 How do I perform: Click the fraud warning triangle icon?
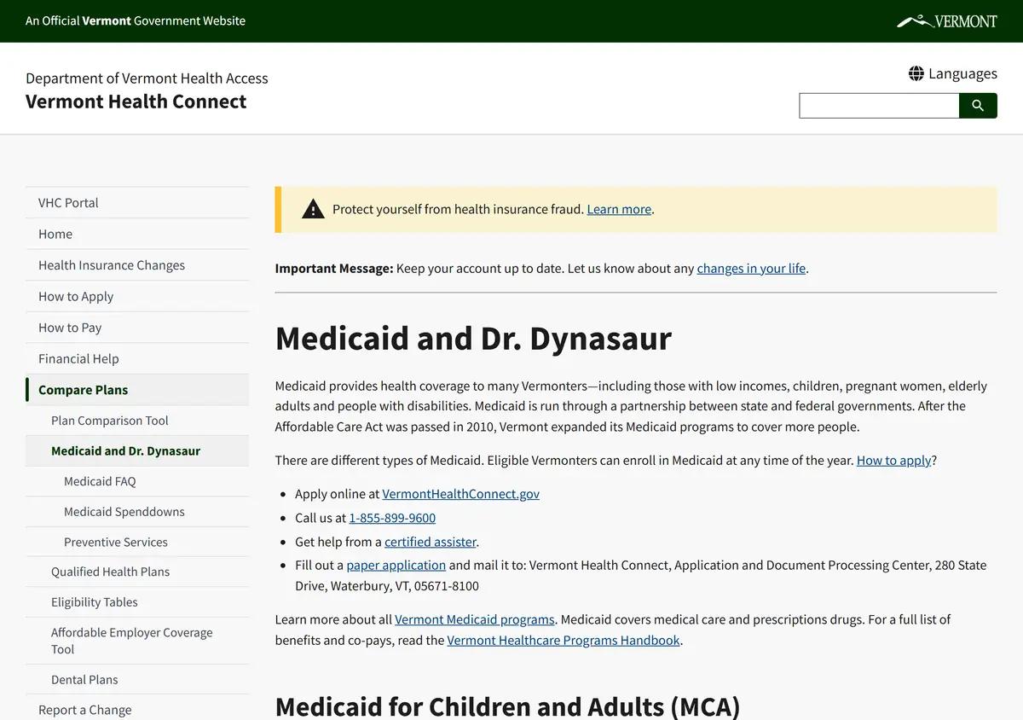(x=313, y=209)
